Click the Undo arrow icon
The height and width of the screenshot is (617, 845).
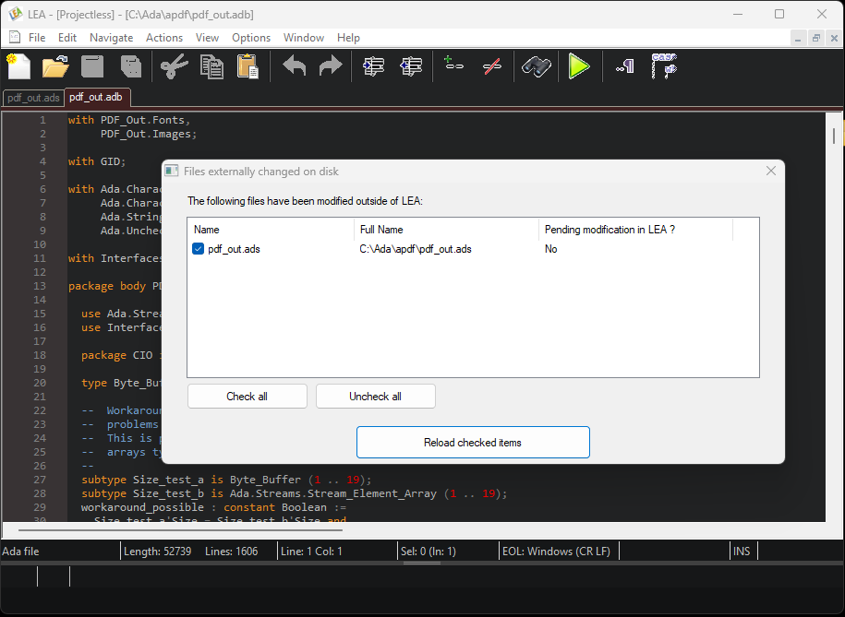click(x=294, y=66)
